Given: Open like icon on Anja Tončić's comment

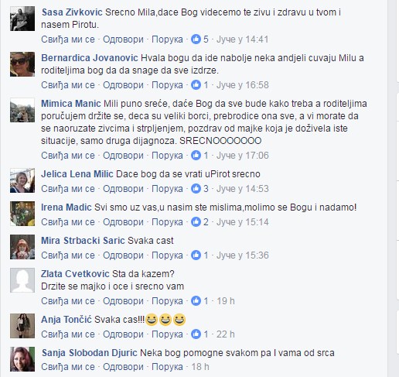Looking at the screenshot, I should coord(196,334).
